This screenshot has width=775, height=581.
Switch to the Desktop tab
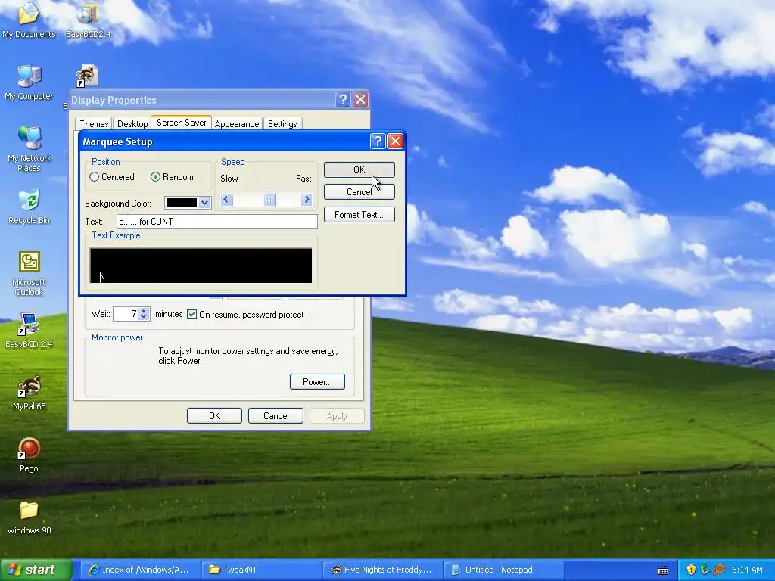tap(132, 123)
